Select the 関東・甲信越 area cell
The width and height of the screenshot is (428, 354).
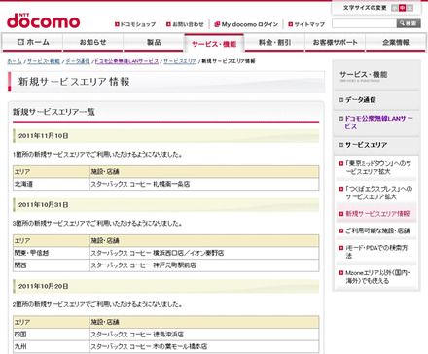51,253
